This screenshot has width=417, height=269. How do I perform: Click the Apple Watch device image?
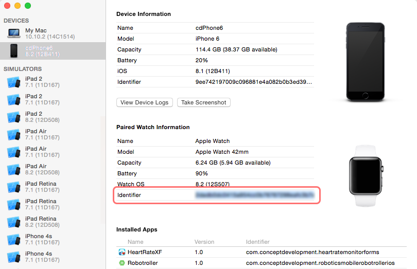[x=366, y=176]
